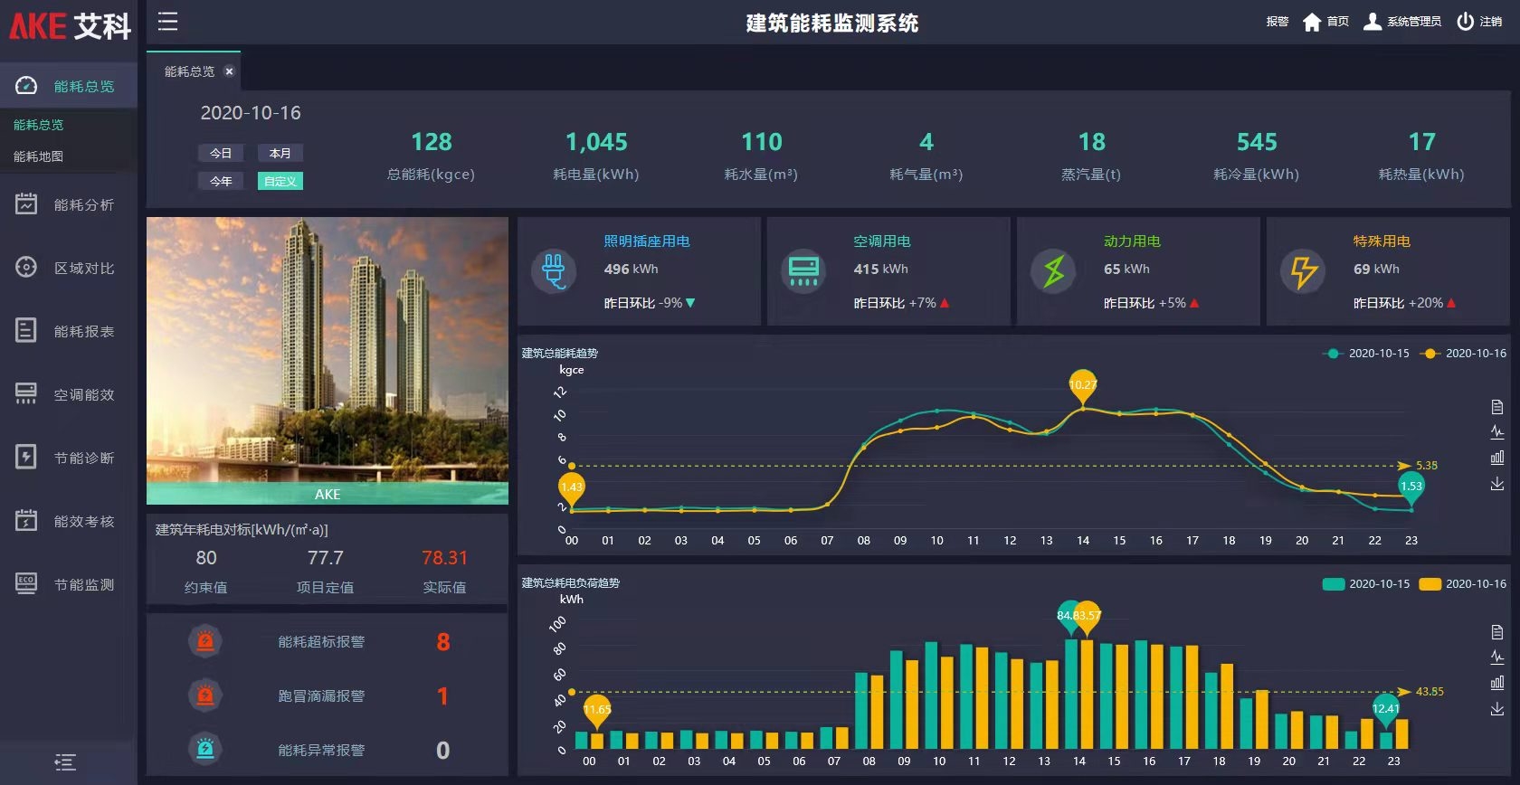Click the bottom sidebar collapse icon
Screen dimensions: 1520x785
point(65,762)
